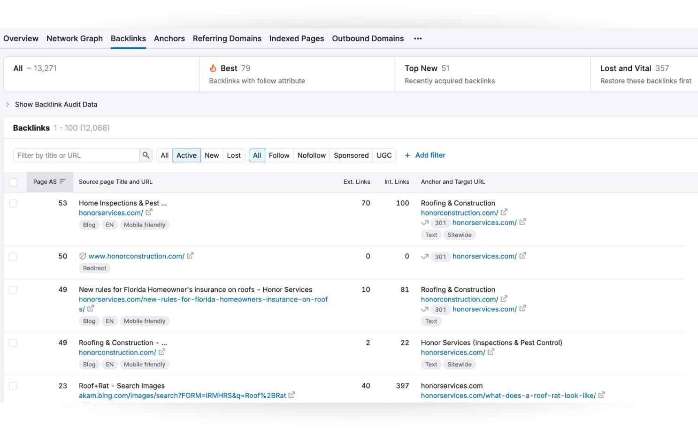
Task: Click the Page AS sort icon
Action: [62, 182]
